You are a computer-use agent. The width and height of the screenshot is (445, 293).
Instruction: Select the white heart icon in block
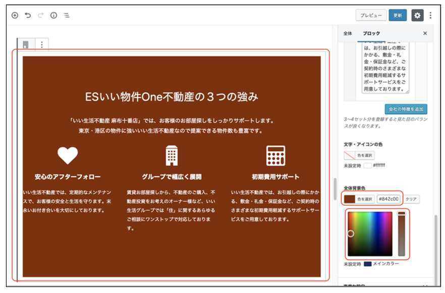pyautogui.click(x=68, y=156)
